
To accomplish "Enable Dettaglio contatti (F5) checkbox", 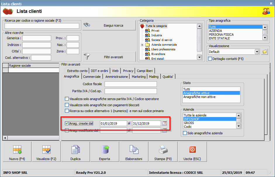I will point(210,59).
